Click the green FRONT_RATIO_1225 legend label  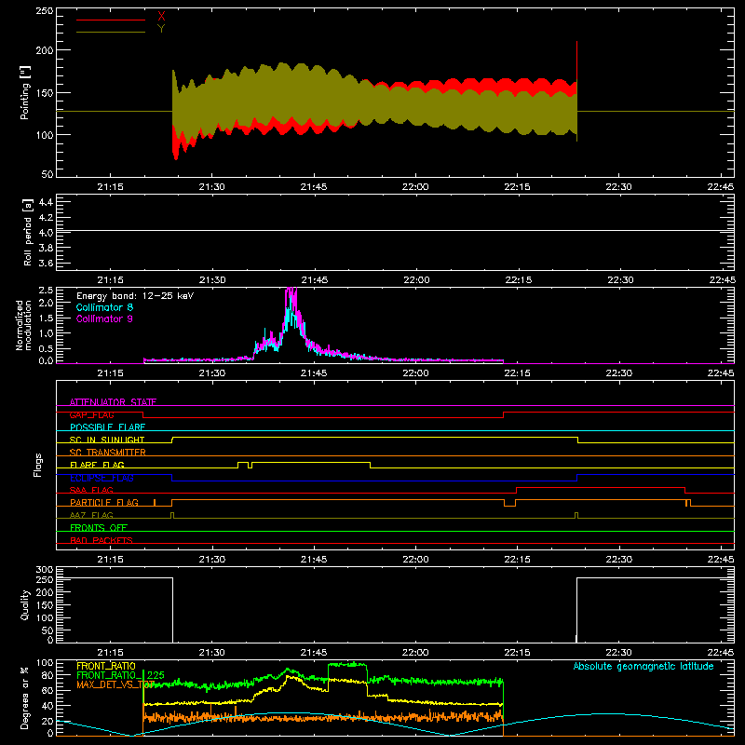pos(120,675)
